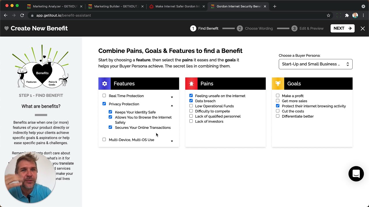Expand the Multi-Device, Multi-OS Use arrow
This screenshot has width=369, height=207.
(172, 141)
